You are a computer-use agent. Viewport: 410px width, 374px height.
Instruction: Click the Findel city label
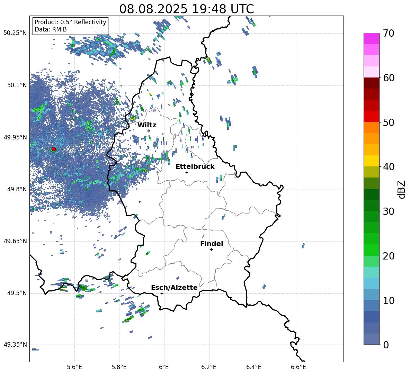click(x=212, y=244)
